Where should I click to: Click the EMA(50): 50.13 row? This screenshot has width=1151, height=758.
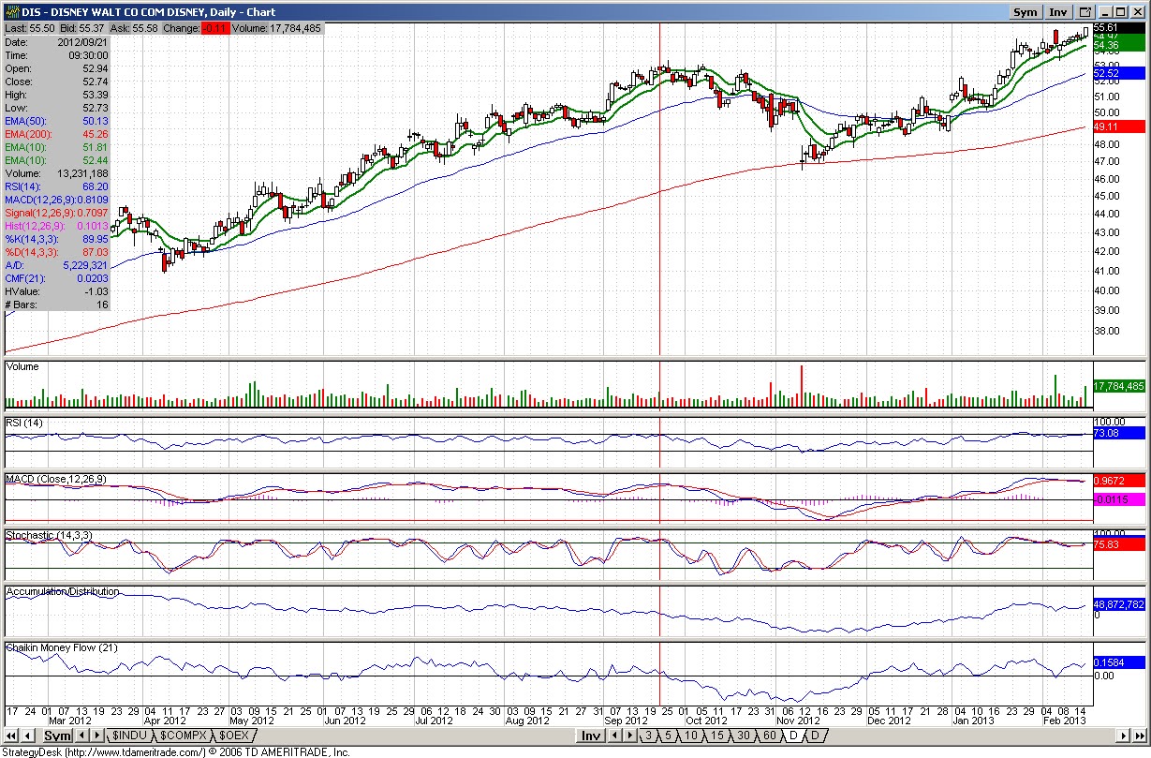click(58, 121)
